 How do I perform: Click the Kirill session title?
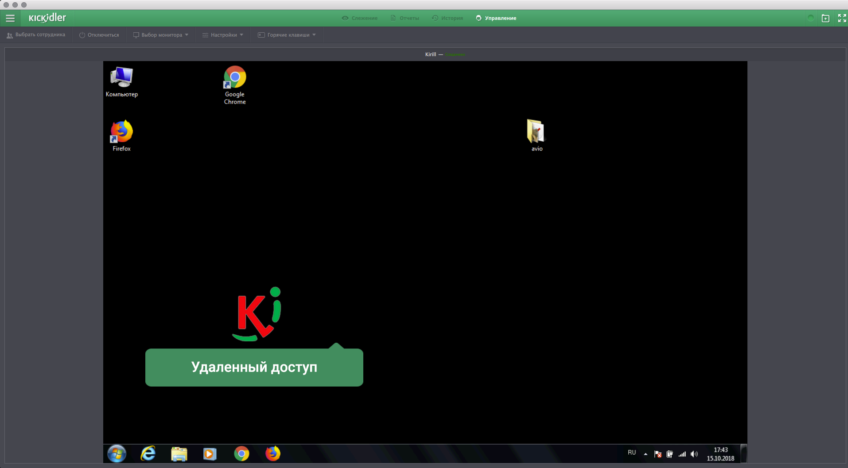[431, 54]
